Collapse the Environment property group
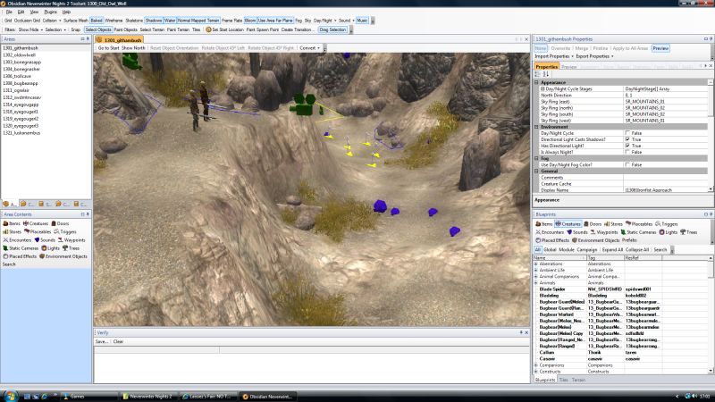Viewport: 715px width, 402px height. tap(536, 127)
